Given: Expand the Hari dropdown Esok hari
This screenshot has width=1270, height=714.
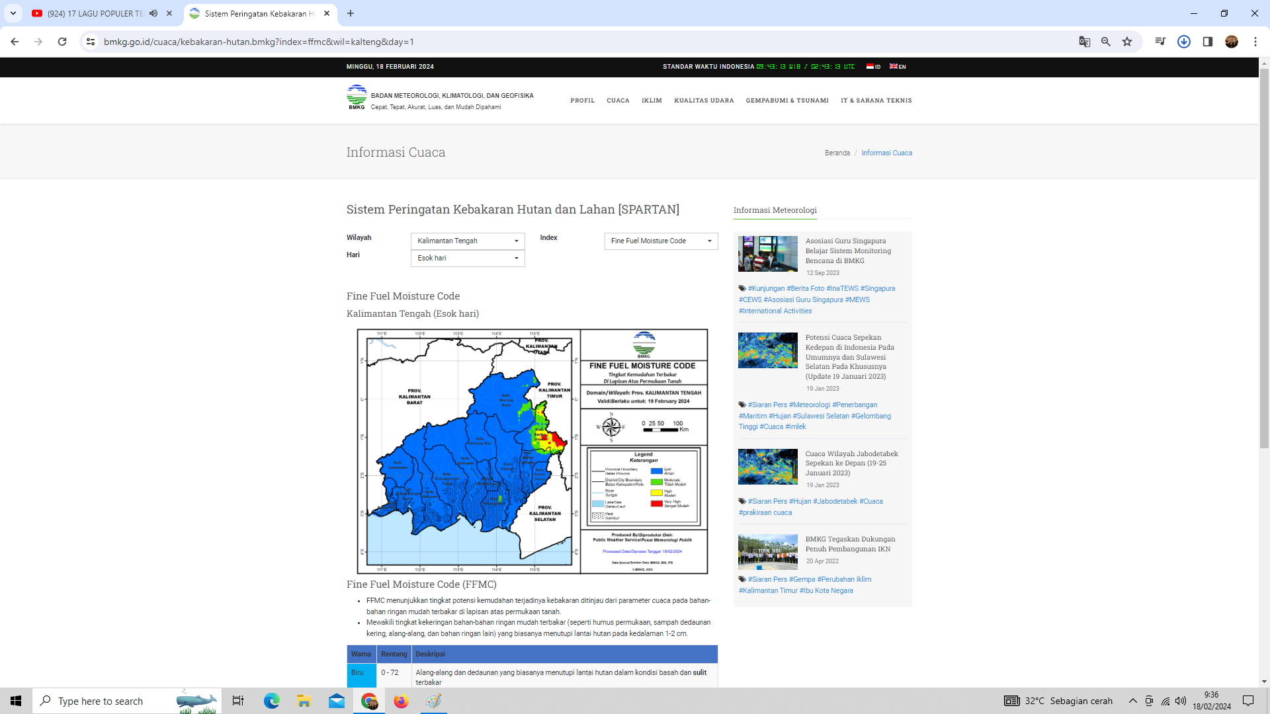Looking at the screenshot, I should tap(468, 258).
